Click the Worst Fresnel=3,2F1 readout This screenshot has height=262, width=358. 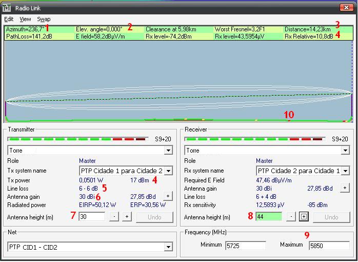click(x=240, y=29)
